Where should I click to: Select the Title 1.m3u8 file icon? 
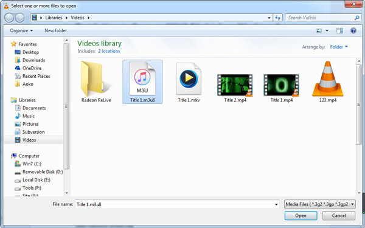click(x=142, y=78)
